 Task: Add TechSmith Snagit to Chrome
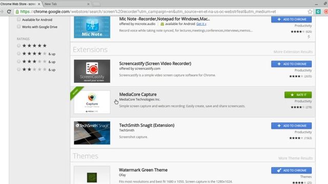[292, 126]
